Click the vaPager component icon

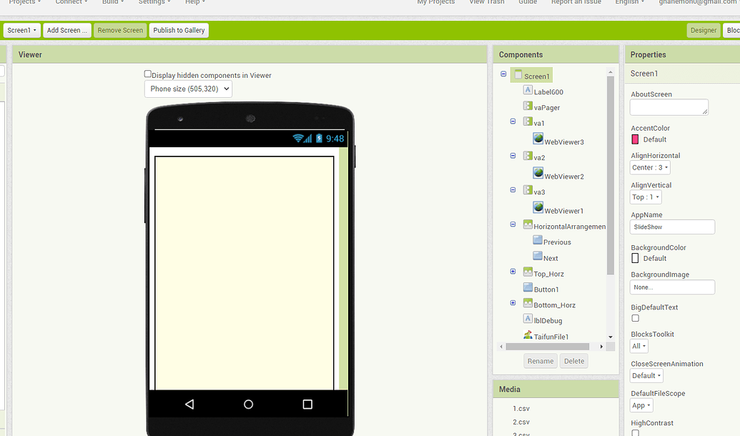[x=527, y=106]
